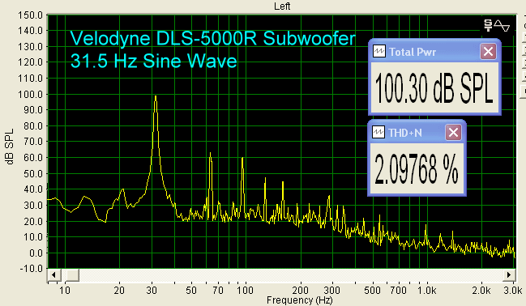
Task: Click the THD+N window's waveform icon
Action: point(378,133)
